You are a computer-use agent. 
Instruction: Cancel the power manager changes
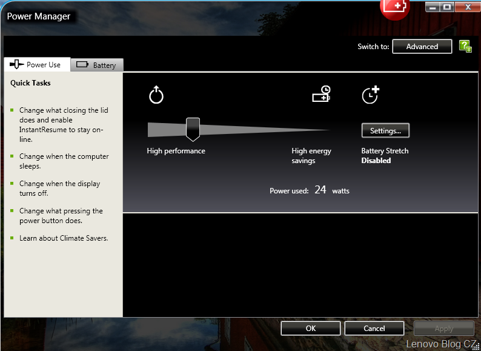point(374,328)
